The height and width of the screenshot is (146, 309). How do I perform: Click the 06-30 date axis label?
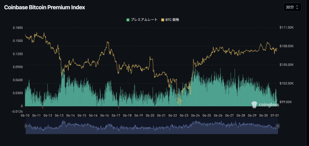click(263, 116)
